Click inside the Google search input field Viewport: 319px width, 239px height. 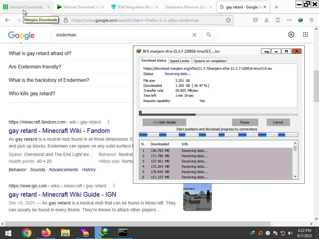[122, 35]
